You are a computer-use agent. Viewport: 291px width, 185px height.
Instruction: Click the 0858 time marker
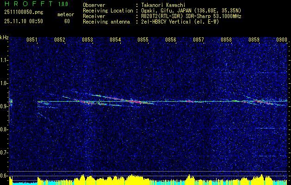click(226, 40)
